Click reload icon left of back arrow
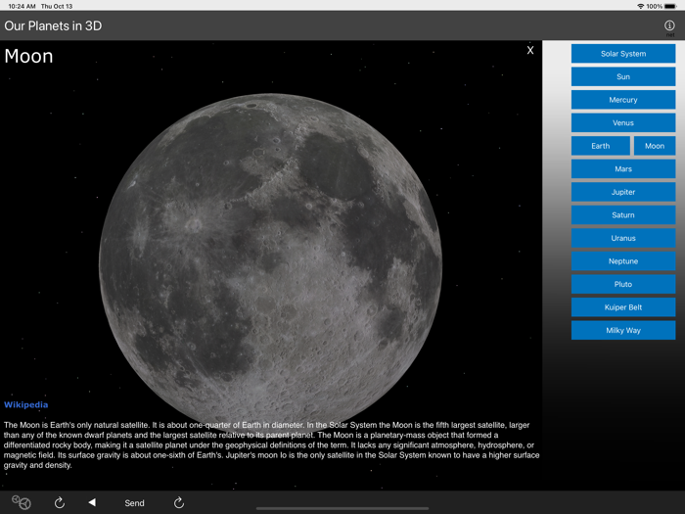This screenshot has height=514, width=685. [x=60, y=502]
